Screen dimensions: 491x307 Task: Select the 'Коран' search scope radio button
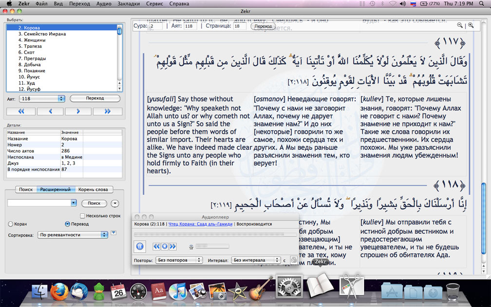[10, 224]
